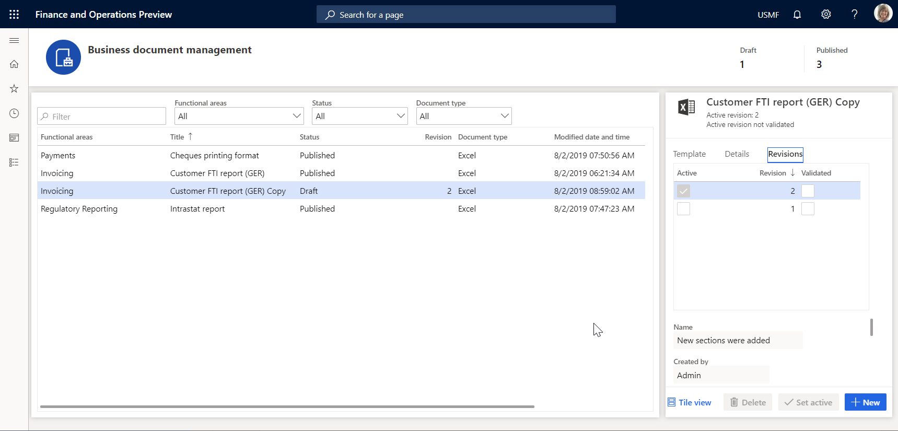
Task: Toggle Active checkbox for revision 2
Action: click(683, 191)
